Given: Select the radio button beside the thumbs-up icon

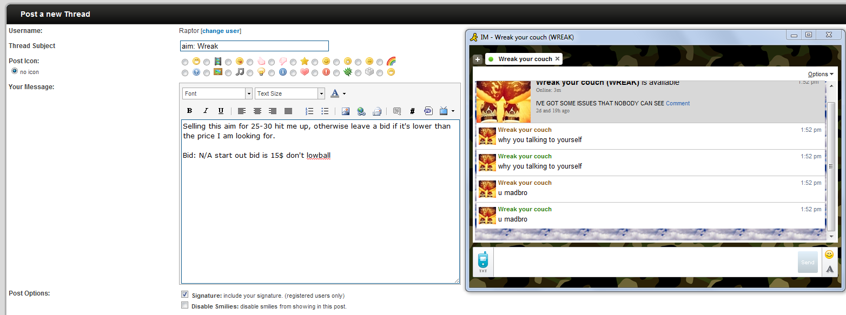Looking at the screenshot, I should 250,62.
